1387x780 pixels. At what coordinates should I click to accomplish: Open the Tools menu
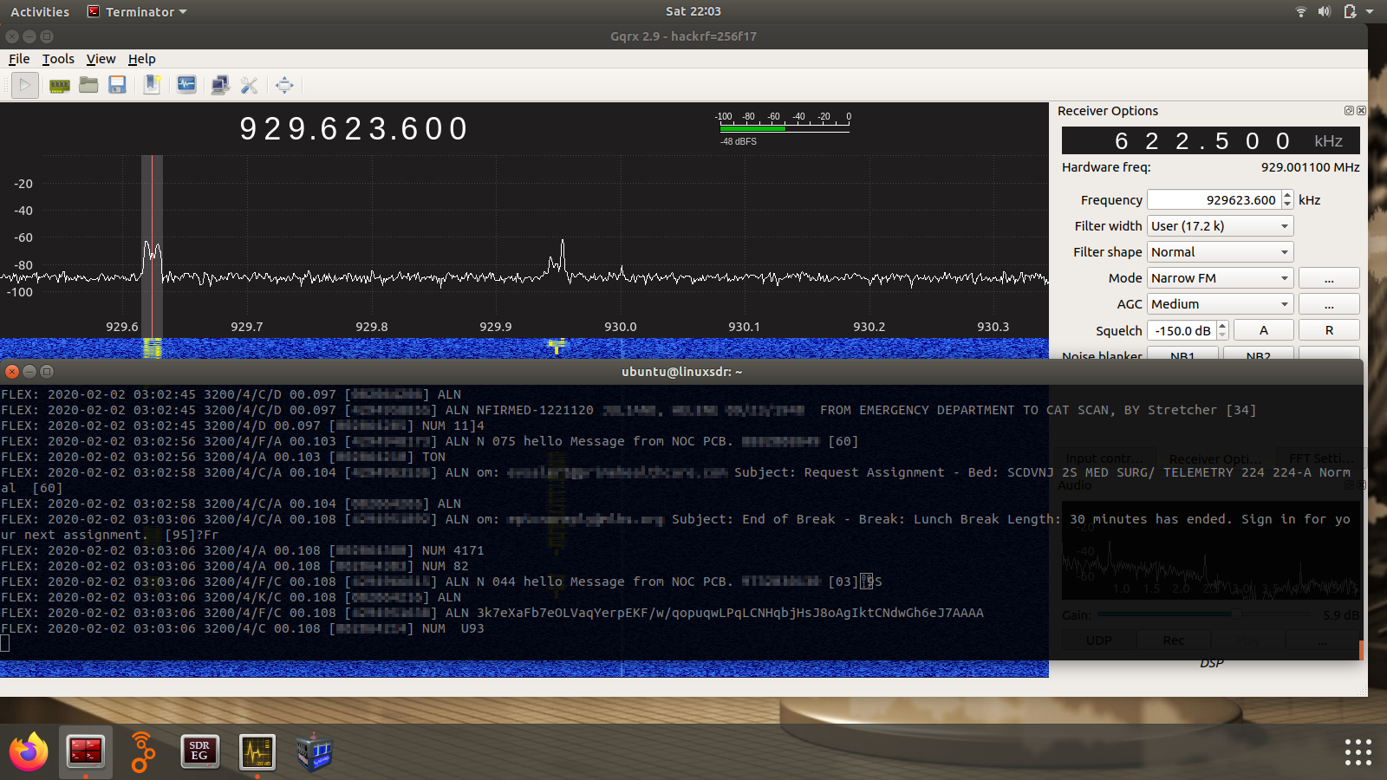click(x=58, y=59)
